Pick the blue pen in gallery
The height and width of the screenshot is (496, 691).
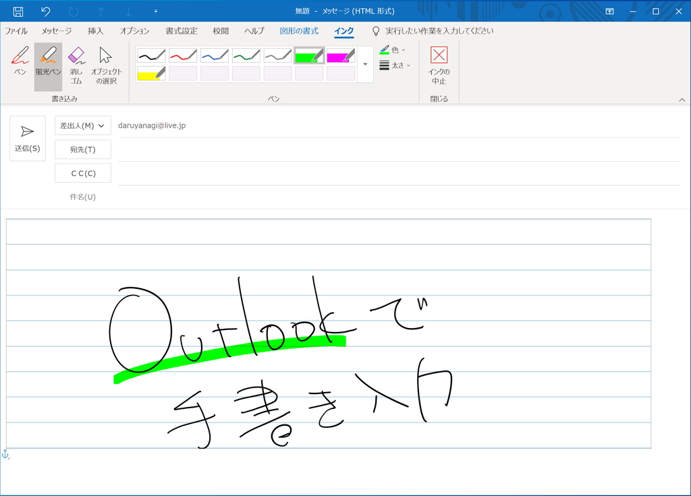pos(215,55)
